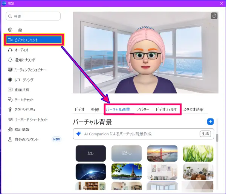Switch to the バーチャル背景 tab

[x=118, y=109]
